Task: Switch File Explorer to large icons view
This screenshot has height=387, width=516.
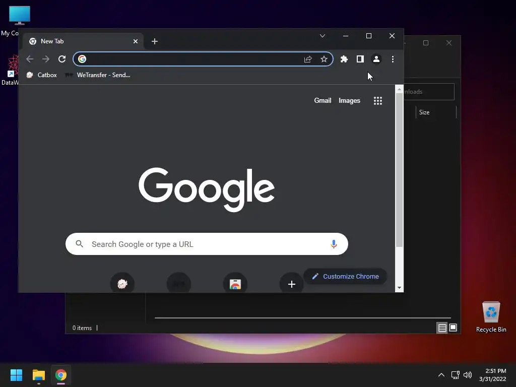Action: point(453,328)
